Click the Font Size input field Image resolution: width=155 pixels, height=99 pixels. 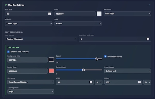[x=29, y=14]
